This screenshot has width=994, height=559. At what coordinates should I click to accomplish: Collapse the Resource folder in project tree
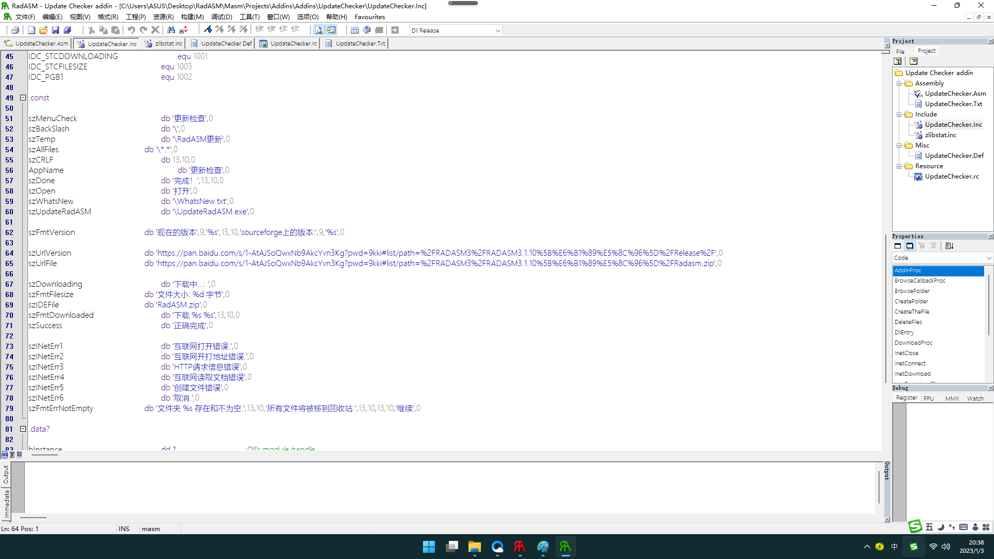pyautogui.click(x=899, y=166)
